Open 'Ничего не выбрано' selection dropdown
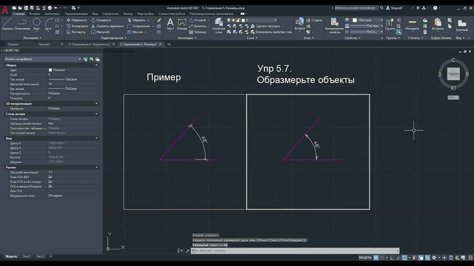Screen dimensions: 474x266 click(x=43, y=59)
